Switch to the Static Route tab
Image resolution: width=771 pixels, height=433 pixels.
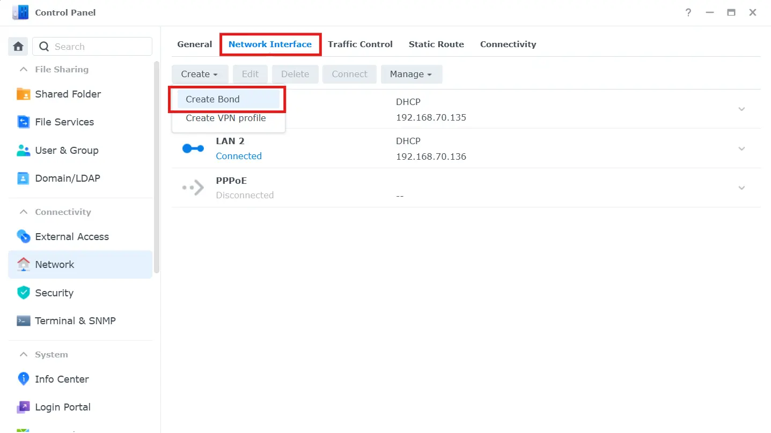[x=436, y=44]
